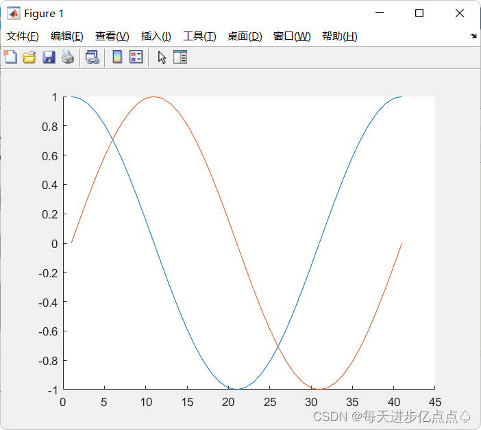This screenshot has height=430, width=481.
Task: Click the New Figure toolbar icon
Action: (x=10, y=57)
